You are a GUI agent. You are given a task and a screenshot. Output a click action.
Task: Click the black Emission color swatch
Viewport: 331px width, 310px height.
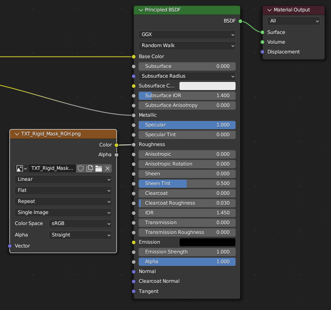(207, 242)
